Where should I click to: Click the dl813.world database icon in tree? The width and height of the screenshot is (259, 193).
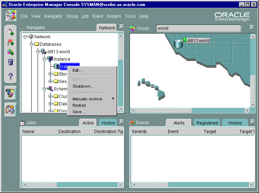tap(44, 51)
